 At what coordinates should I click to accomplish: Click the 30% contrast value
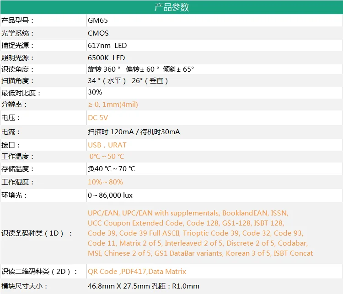[95, 92]
